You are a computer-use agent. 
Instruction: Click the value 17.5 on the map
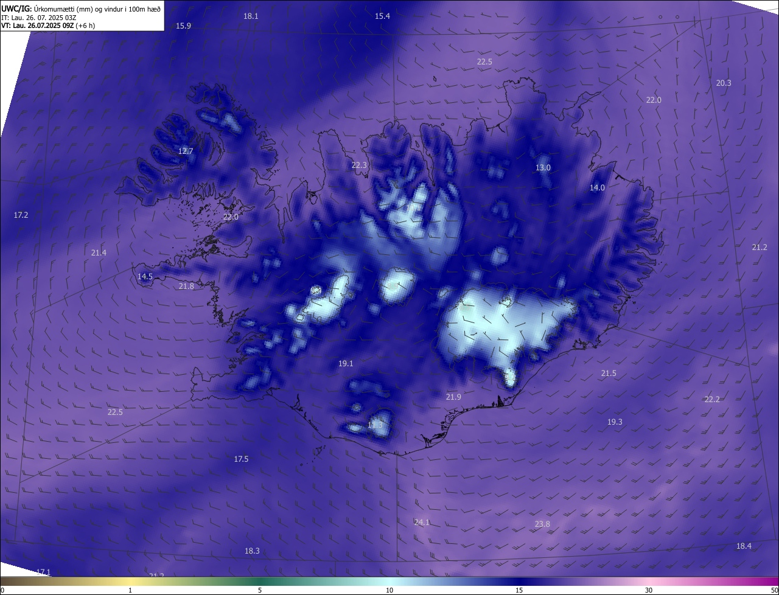[x=241, y=459]
